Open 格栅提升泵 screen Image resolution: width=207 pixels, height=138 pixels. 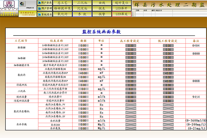62,9
